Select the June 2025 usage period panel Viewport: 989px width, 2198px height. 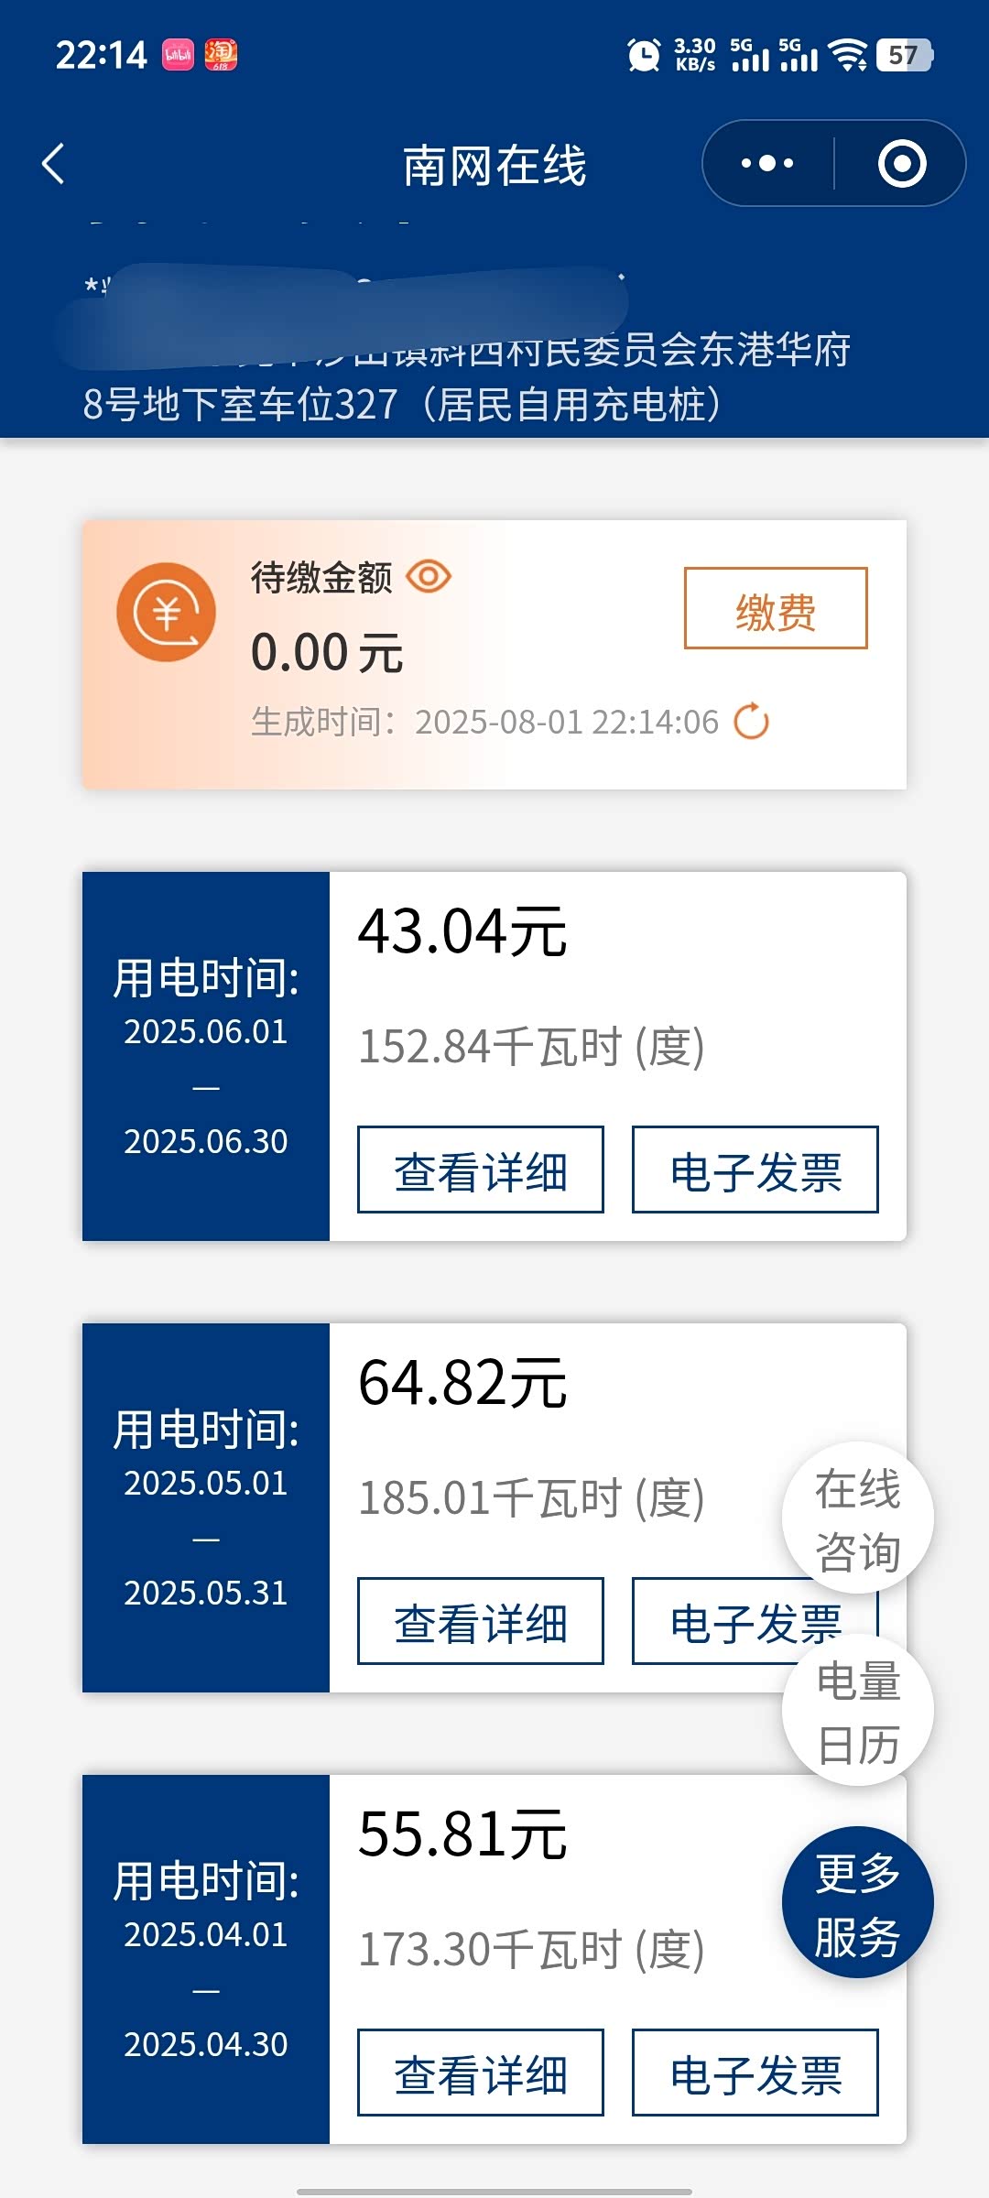click(206, 1056)
